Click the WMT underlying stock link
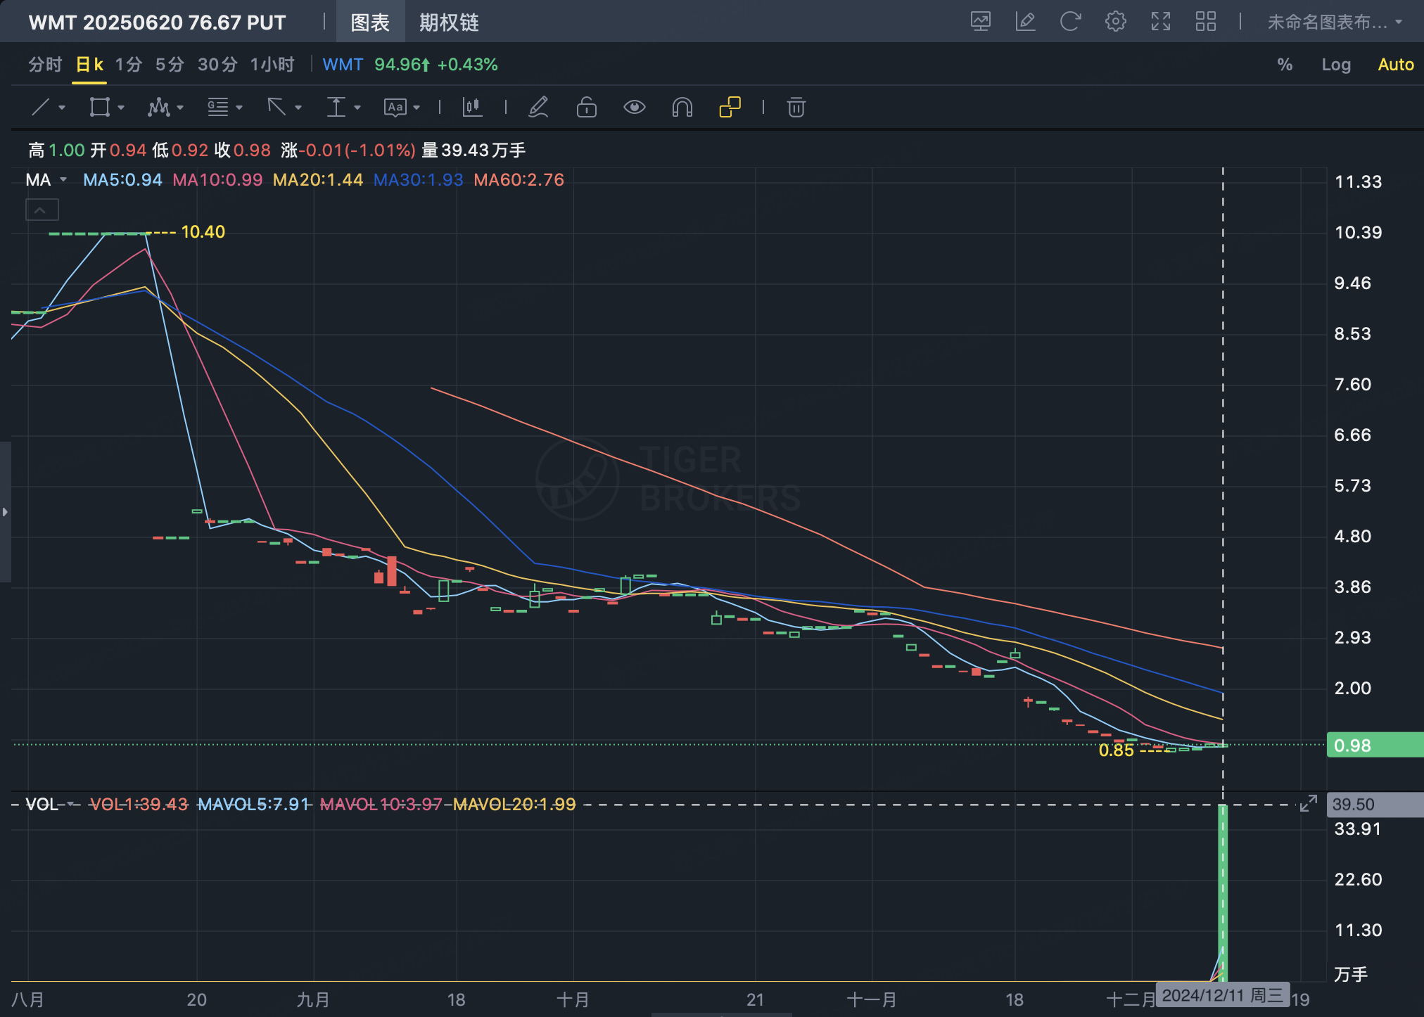This screenshot has height=1017, width=1424. pos(343,65)
